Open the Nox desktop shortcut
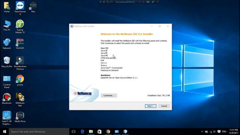This screenshot has height=135, width=240. click(x=33, y=7)
